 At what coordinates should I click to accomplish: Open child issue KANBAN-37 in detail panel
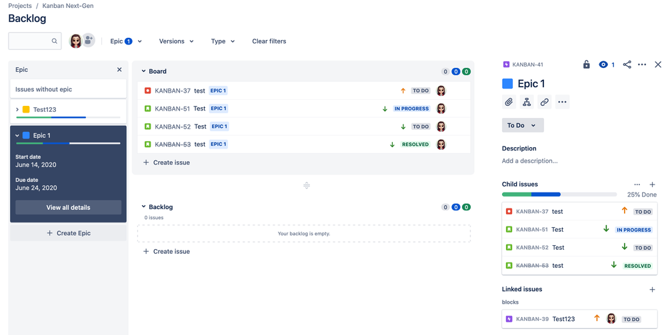tap(579, 211)
